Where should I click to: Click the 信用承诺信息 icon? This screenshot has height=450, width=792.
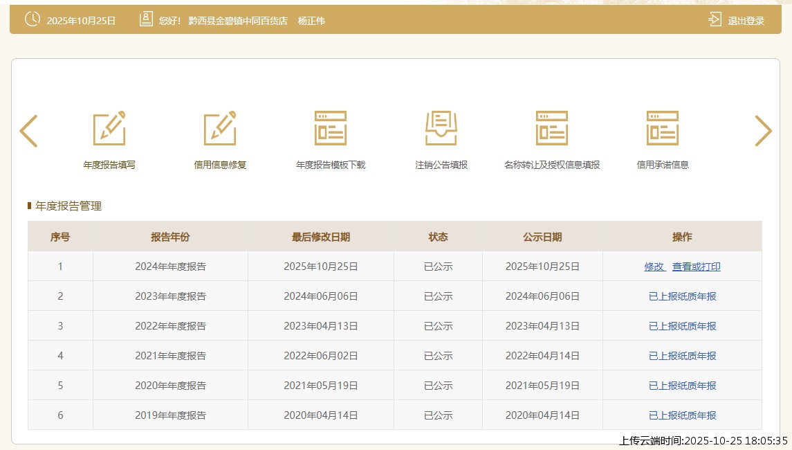[x=663, y=128]
